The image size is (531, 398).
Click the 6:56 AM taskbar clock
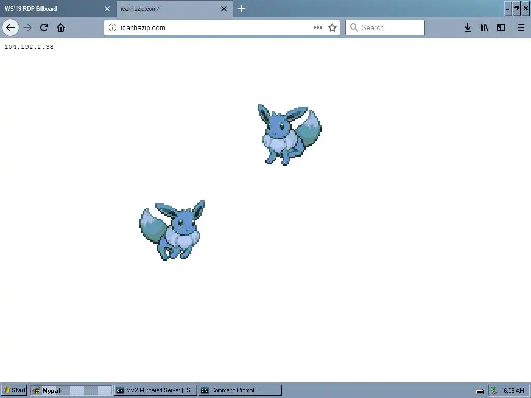tap(514, 391)
